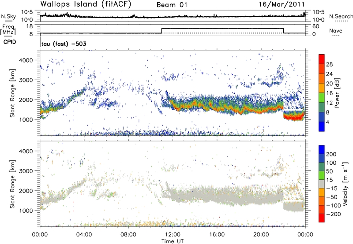Click the 'Time UT' axis label
Viewport: 353px width, 244px height.
click(173, 241)
